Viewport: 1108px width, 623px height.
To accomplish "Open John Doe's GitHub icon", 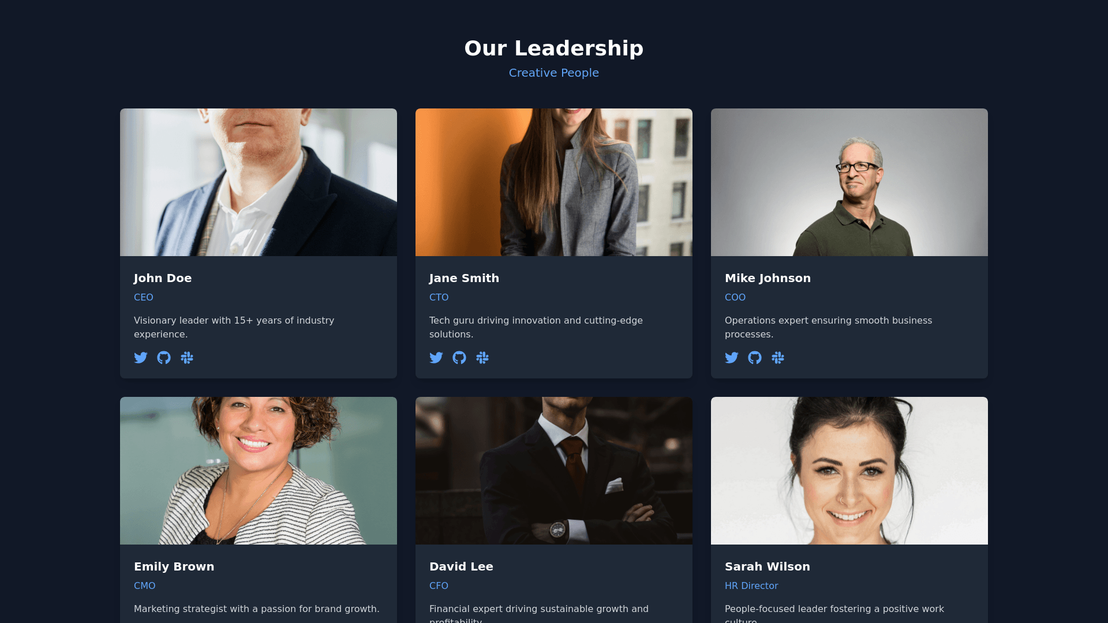I will click(164, 358).
